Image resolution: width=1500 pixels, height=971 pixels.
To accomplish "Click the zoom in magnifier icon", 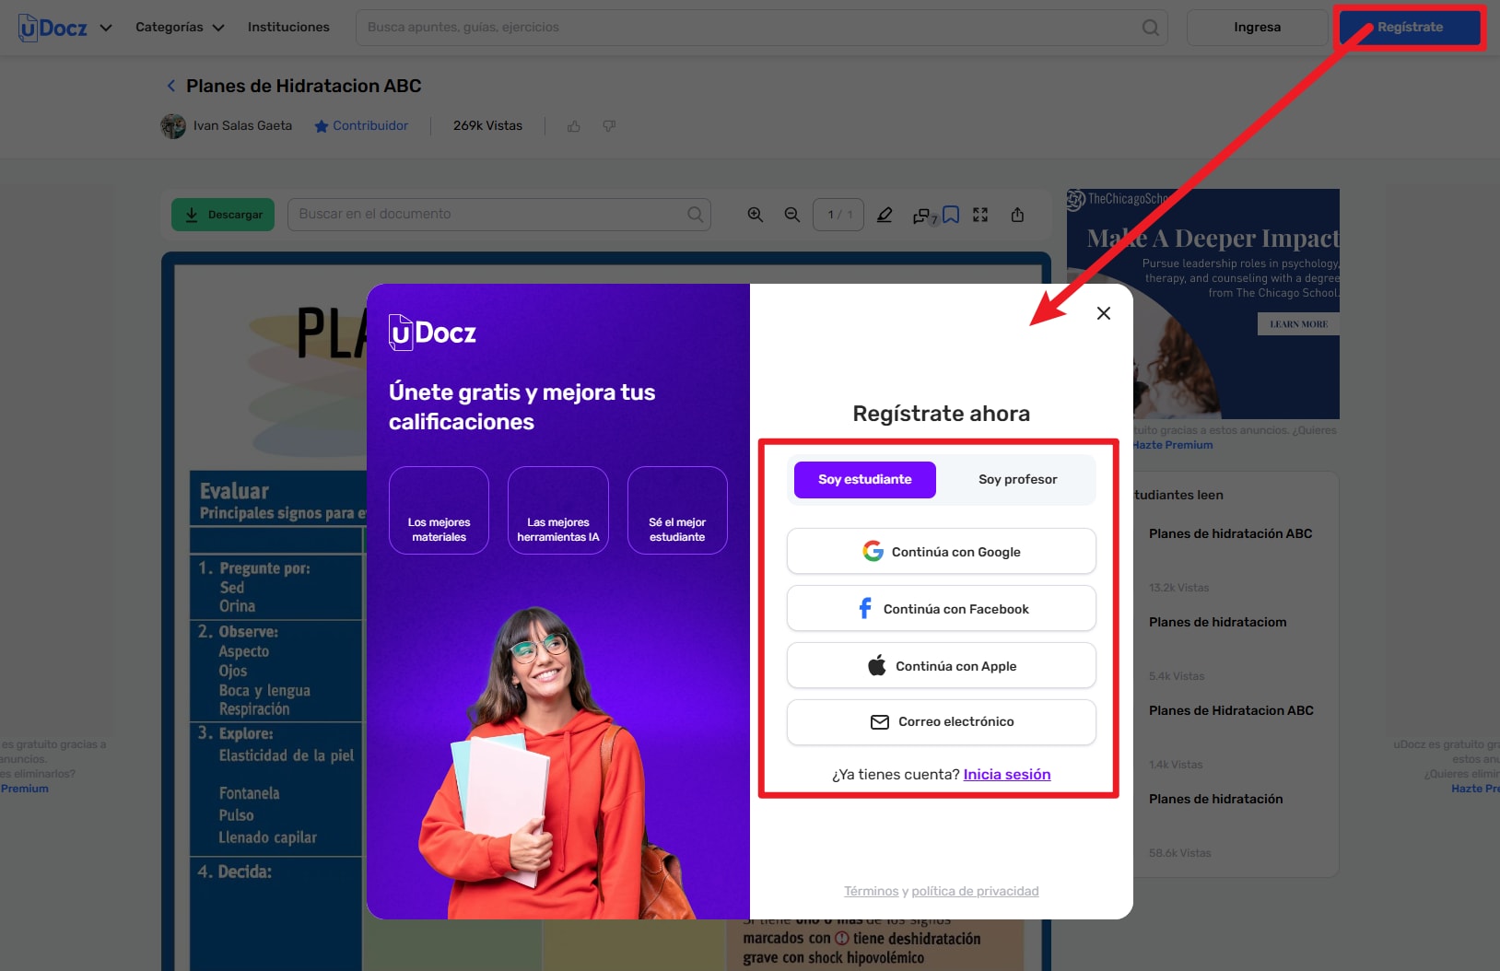I will pyautogui.click(x=755, y=215).
